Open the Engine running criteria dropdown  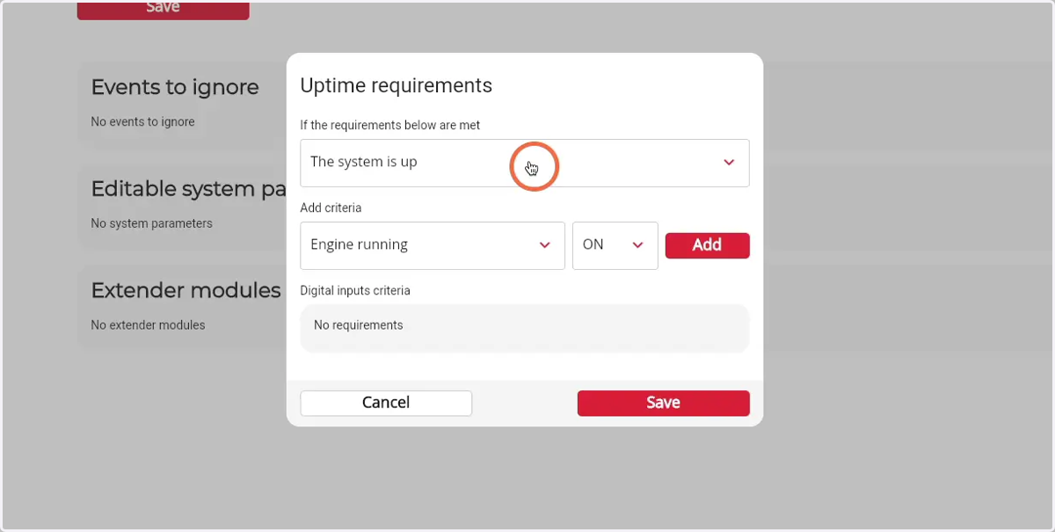(433, 245)
